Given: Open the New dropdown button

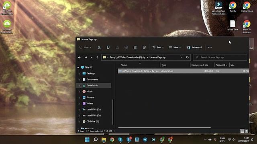Looking at the screenshot, I should point(85,47).
